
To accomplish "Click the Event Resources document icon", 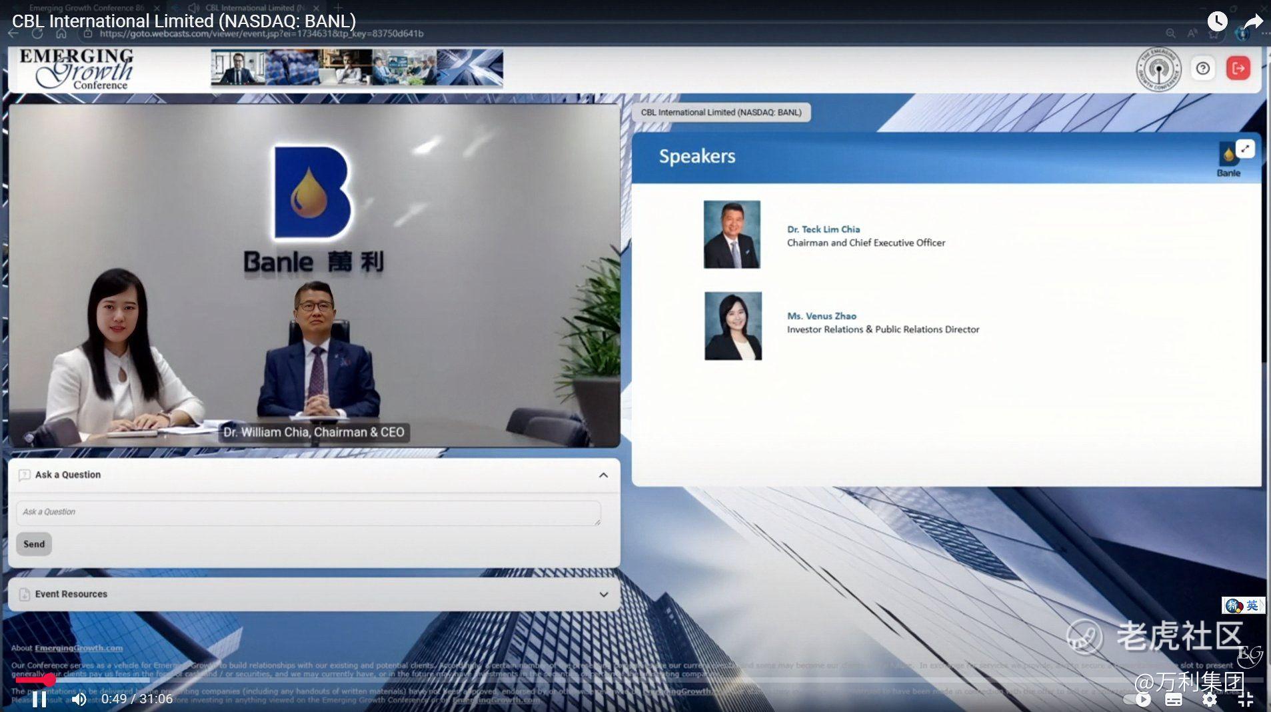I will coord(25,595).
